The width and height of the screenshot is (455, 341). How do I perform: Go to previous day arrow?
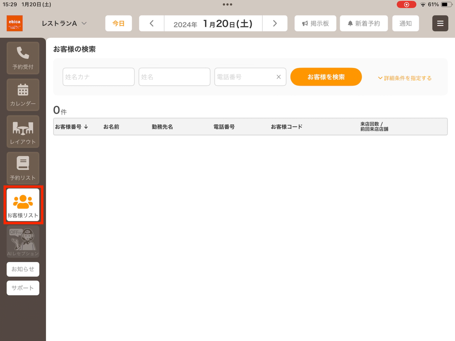click(x=152, y=24)
